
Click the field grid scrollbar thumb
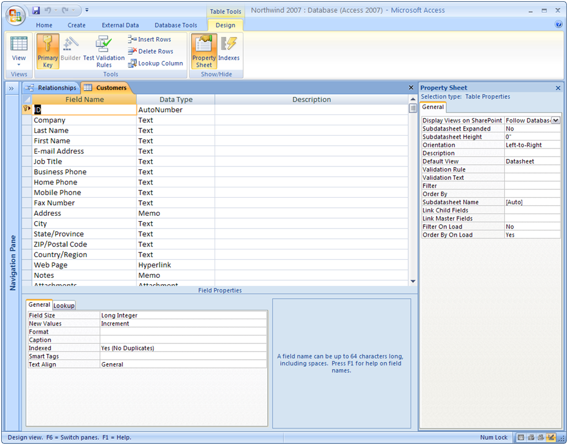tap(413, 108)
